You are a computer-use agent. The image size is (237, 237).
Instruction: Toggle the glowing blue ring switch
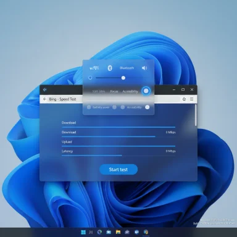(x=146, y=91)
